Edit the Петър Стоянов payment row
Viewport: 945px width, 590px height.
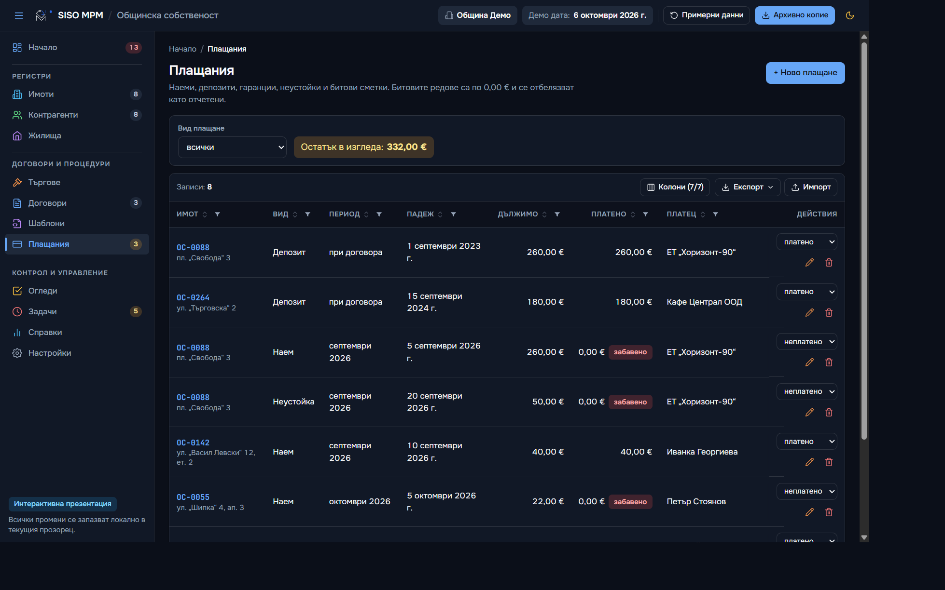click(x=809, y=512)
